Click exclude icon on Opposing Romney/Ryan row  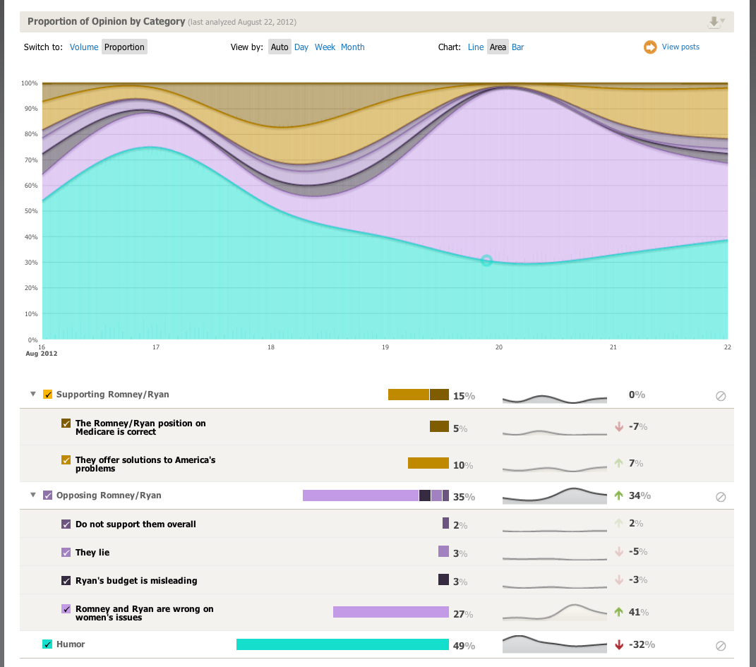(720, 497)
